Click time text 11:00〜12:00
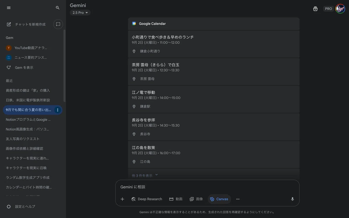Viewport: 349px width, 218px height. pyautogui.click(x=170, y=42)
